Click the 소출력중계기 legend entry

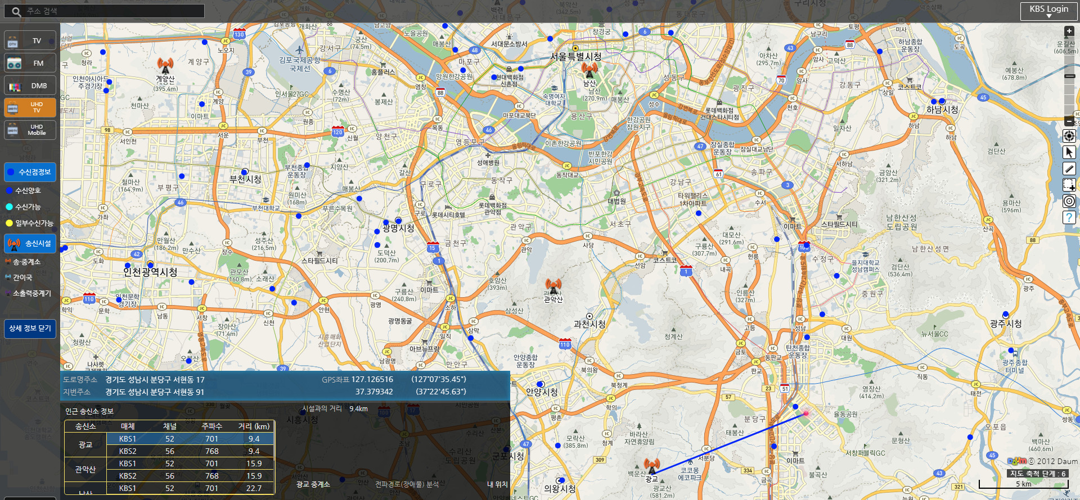28,293
